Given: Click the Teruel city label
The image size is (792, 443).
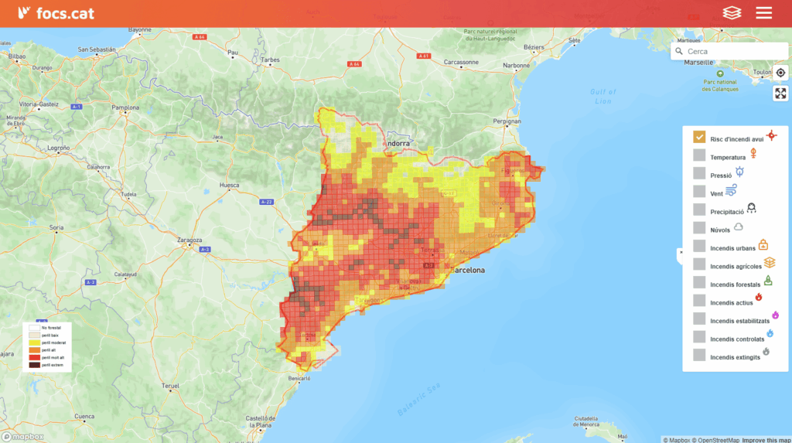Looking at the screenshot, I should pos(170,386).
